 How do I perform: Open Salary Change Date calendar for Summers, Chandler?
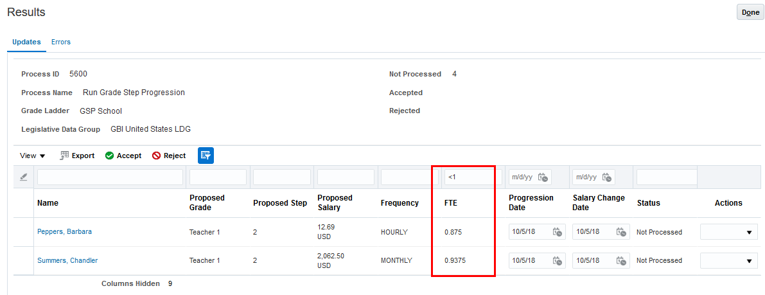pos(620,260)
